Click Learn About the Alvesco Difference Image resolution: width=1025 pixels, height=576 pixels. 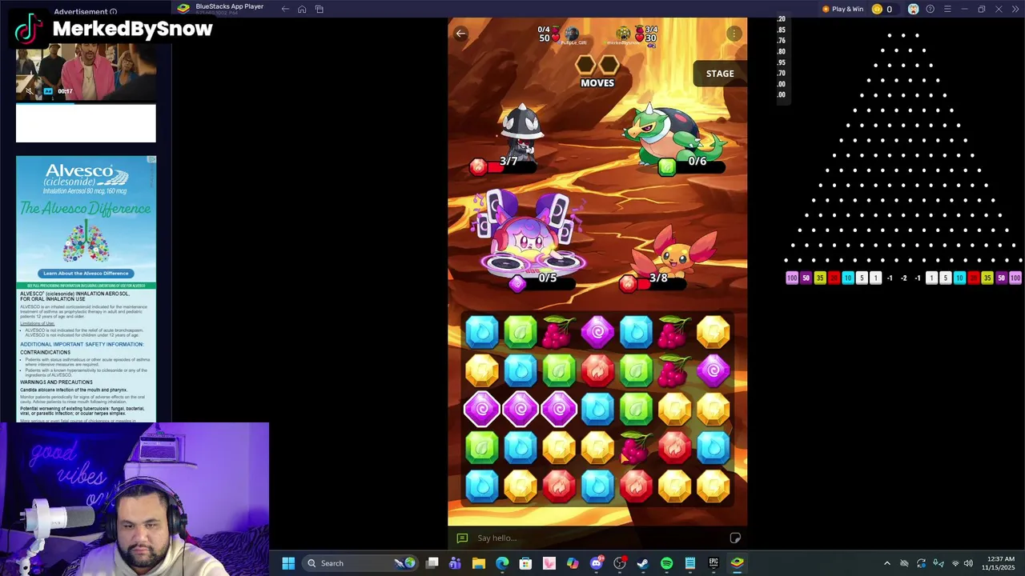click(x=86, y=274)
